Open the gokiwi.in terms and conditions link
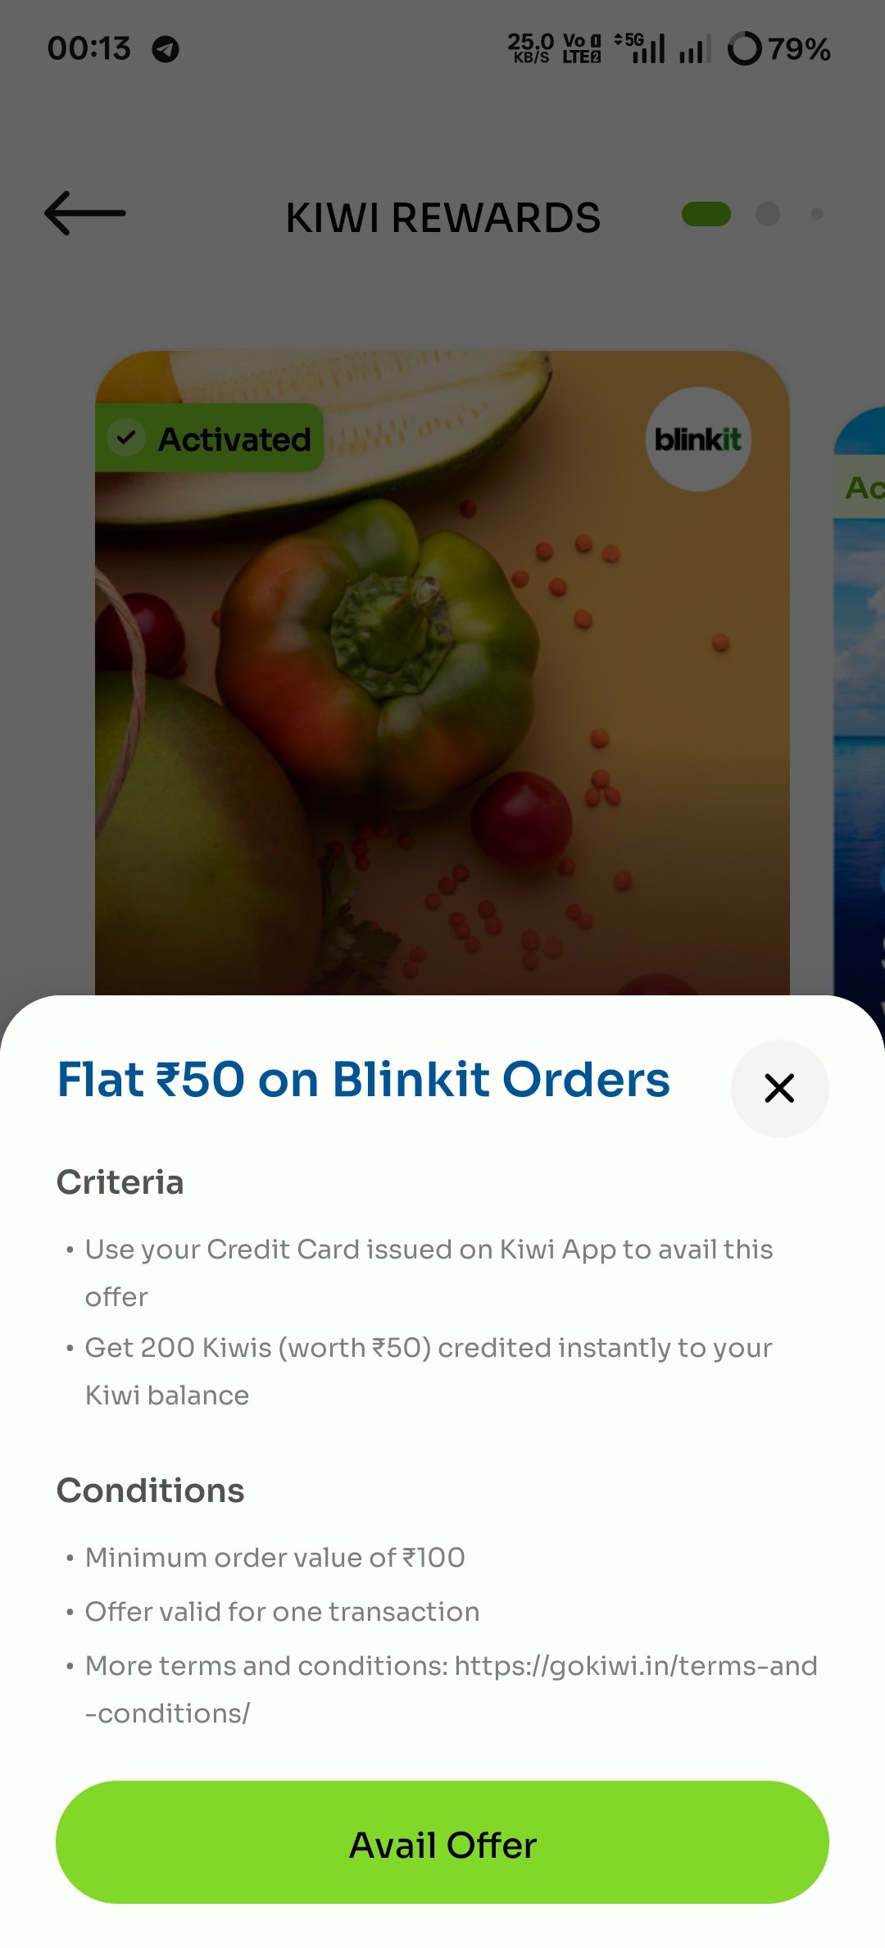The height and width of the screenshot is (1948, 885). pyautogui.click(x=452, y=1689)
